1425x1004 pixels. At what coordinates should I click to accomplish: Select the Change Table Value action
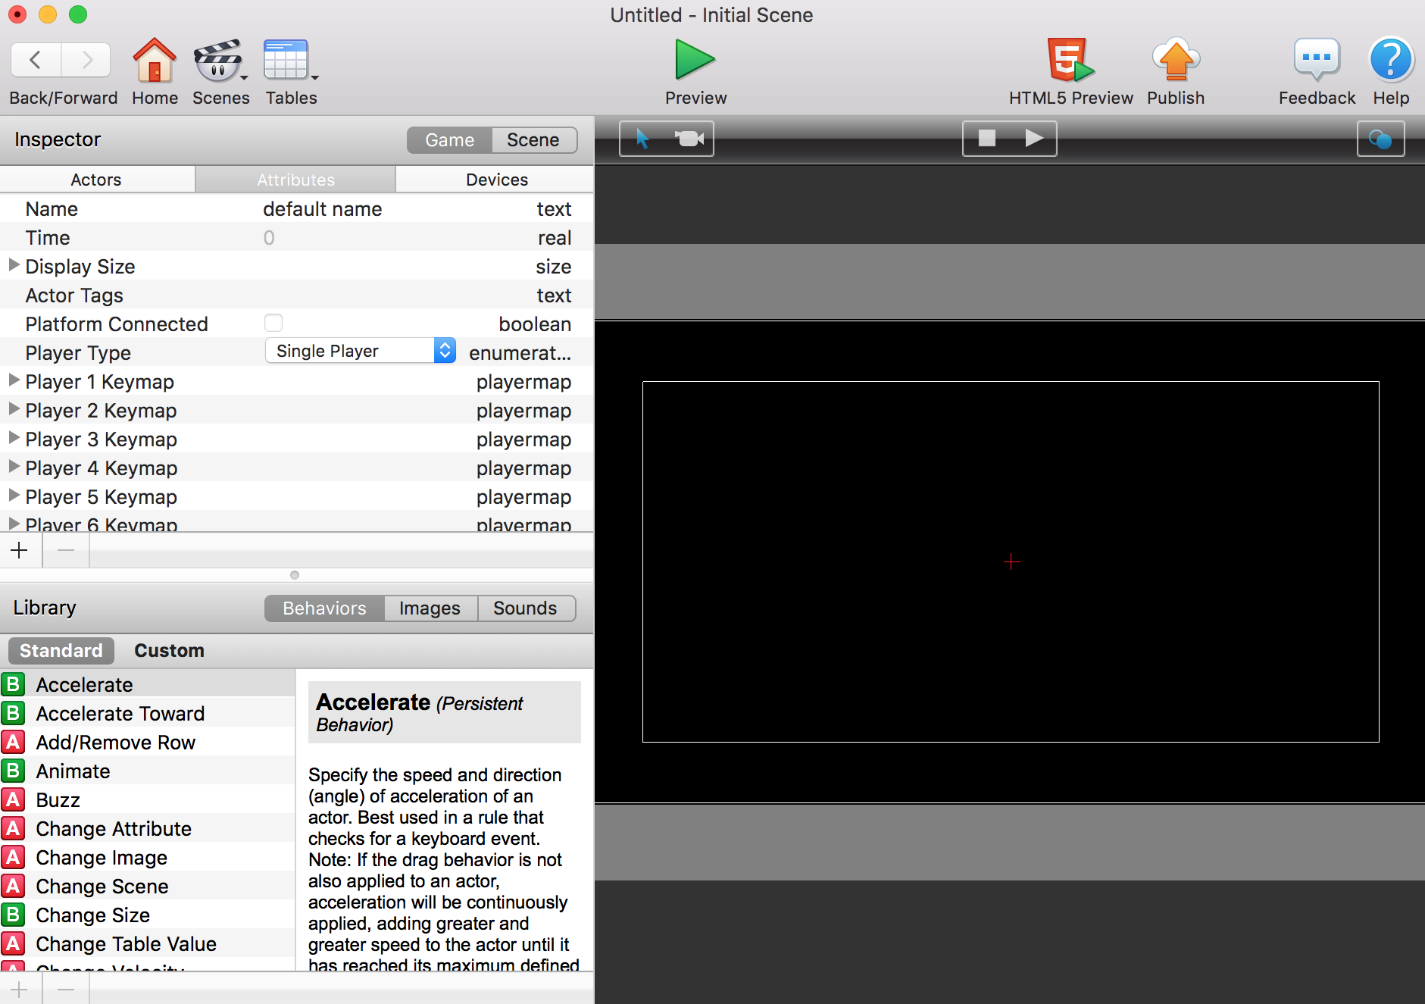coord(148,943)
